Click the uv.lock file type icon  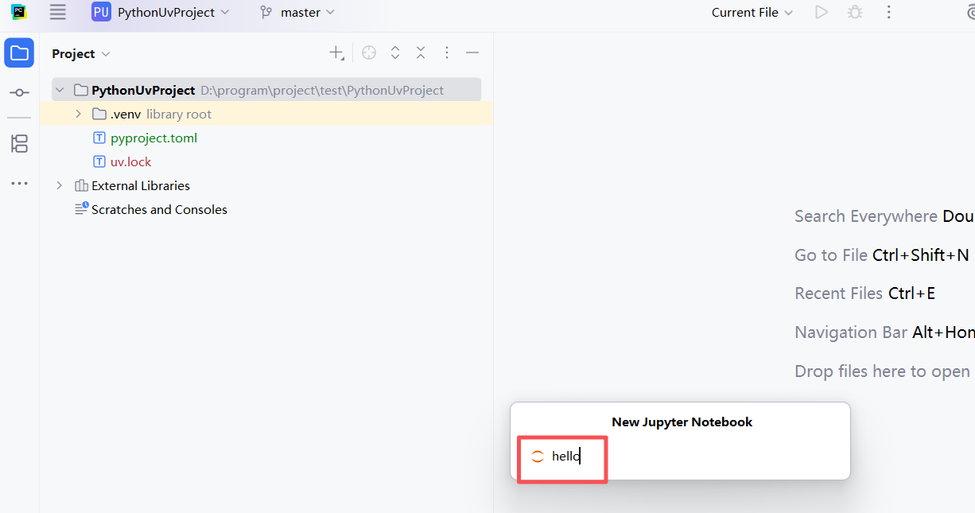[x=99, y=161]
